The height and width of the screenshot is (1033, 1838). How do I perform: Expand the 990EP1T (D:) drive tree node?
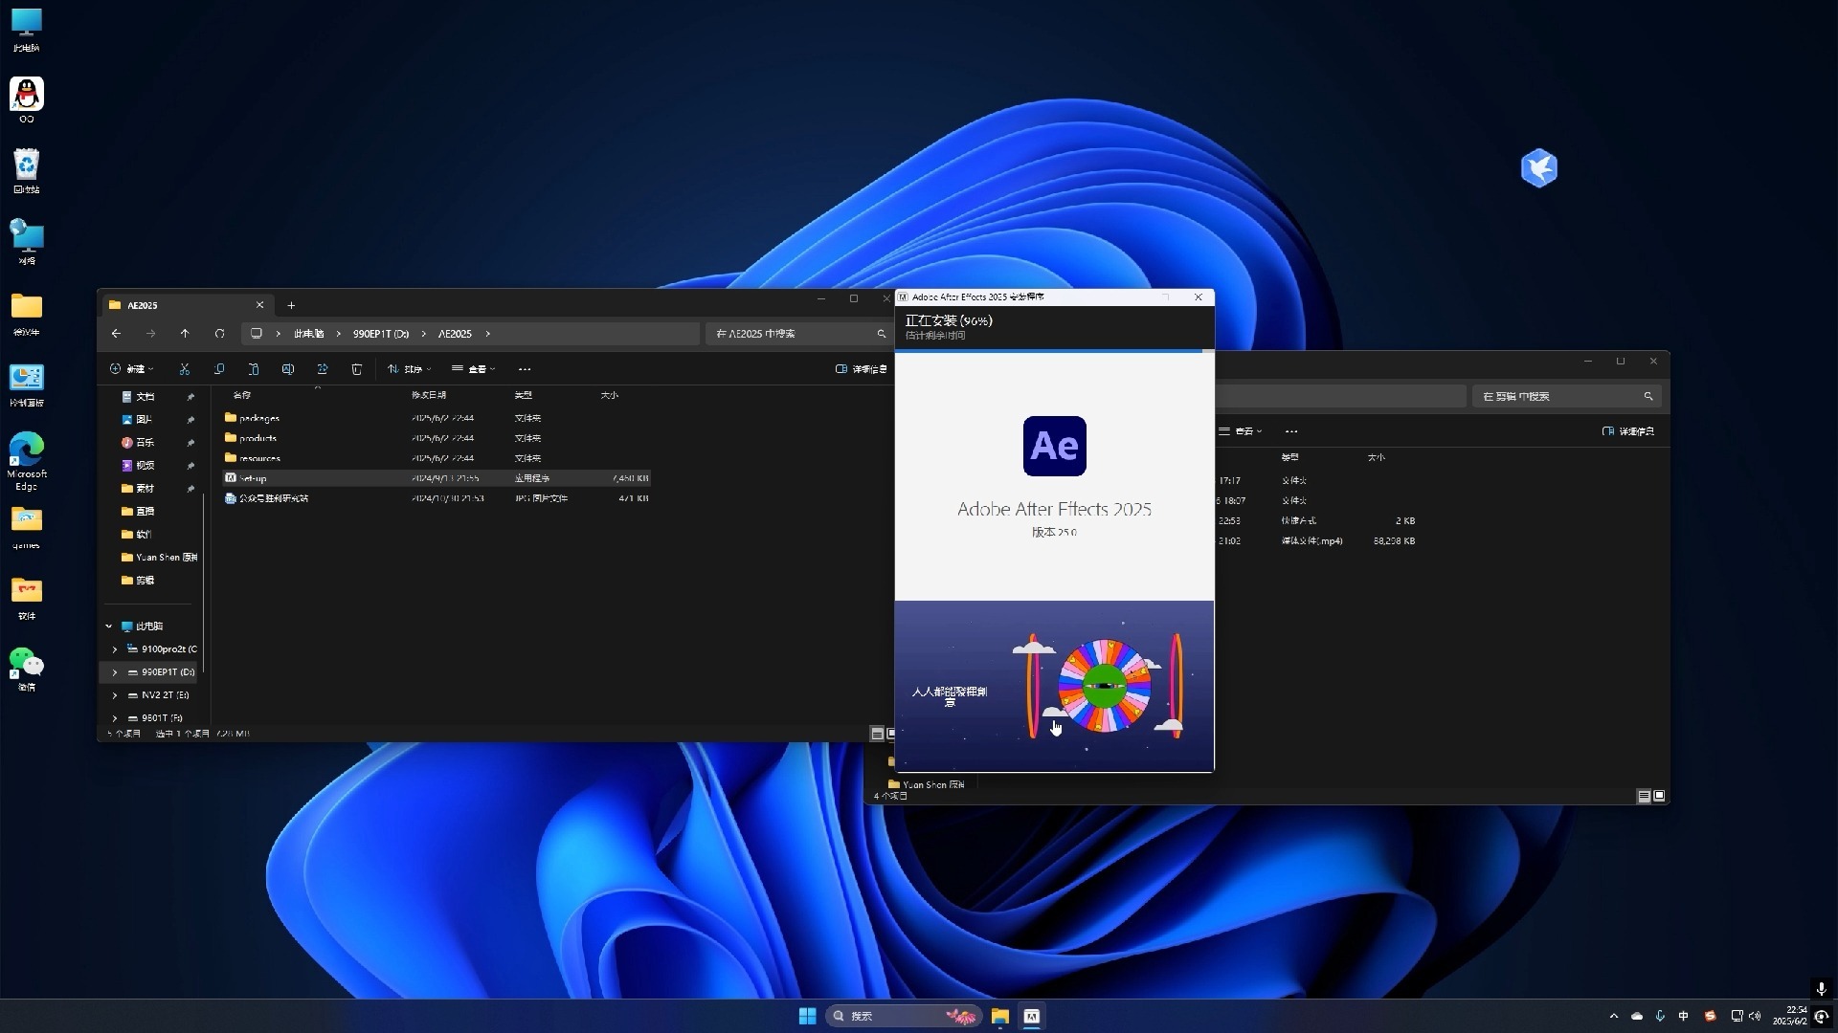point(115,672)
